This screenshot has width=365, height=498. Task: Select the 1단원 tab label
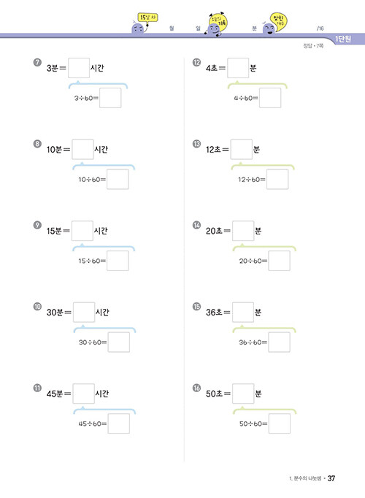point(343,39)
